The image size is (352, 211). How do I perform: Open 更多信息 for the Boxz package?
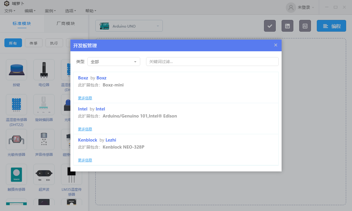pos(85,98)
